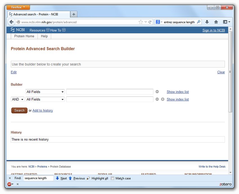This screenshot has height=194, width=239.
Task: Reload the page using the refresh icon
Action: (150, 22)
